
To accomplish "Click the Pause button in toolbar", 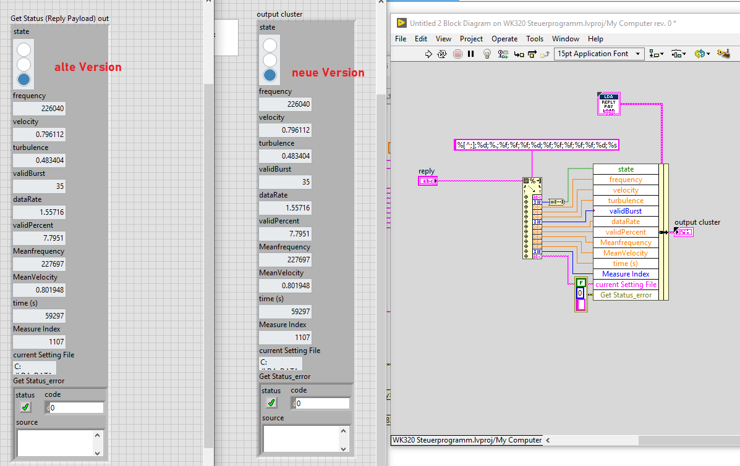I will (471, 54).
